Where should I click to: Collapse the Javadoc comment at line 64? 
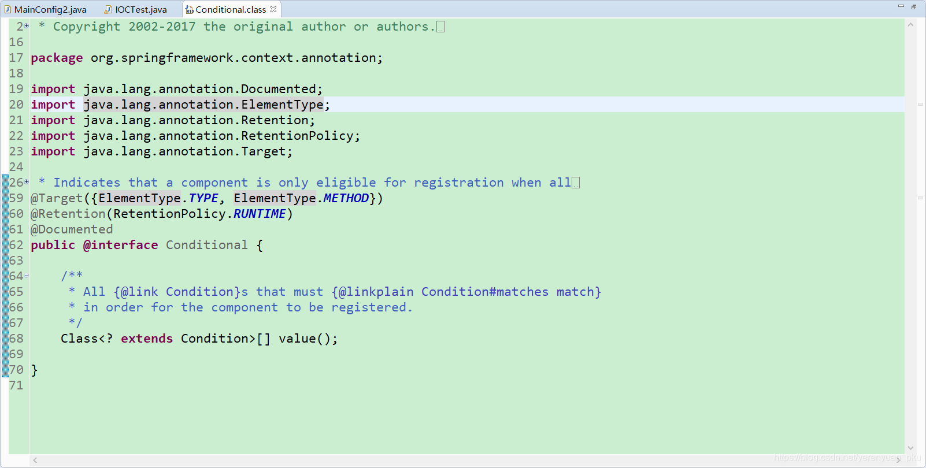(x=27, y=276)
